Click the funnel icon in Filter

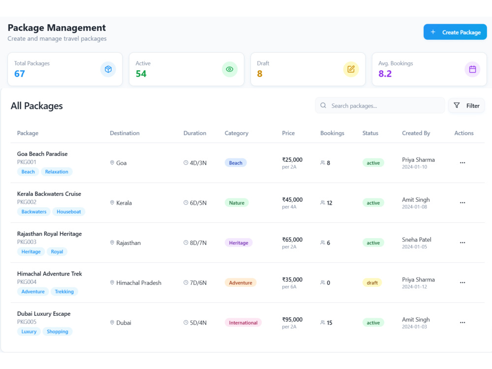457,105
